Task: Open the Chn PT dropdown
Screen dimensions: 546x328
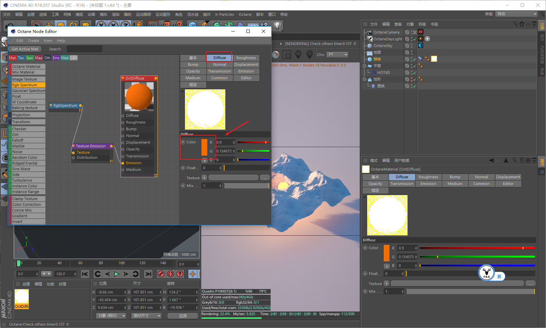Action: [338, 55]
